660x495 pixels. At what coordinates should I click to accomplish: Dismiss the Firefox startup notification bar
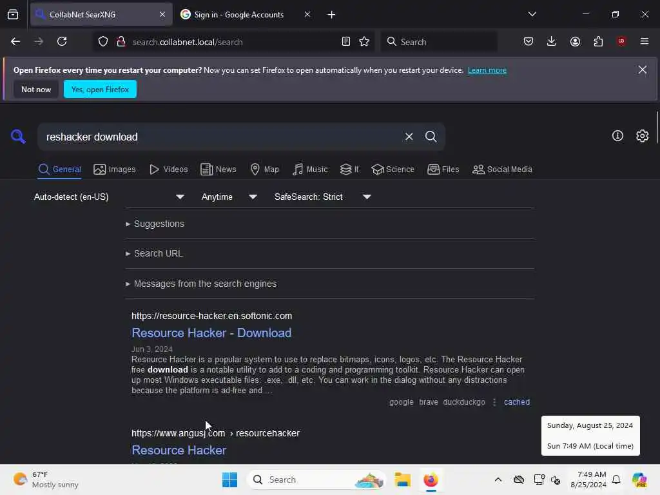point(643,70)
